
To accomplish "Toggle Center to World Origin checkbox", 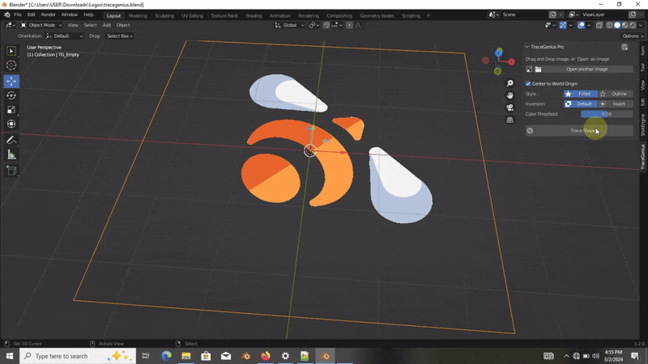I will (x=528, y=84).
